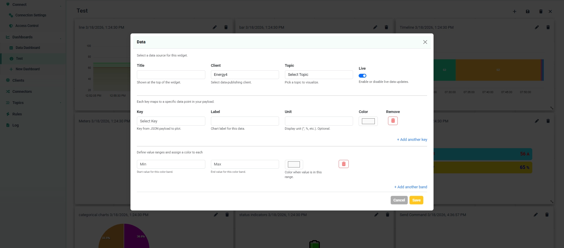Open the Select Topic dropdown
Image resolution: width=564 pixels, height=248 pixels.
click(x=319, y=75)
